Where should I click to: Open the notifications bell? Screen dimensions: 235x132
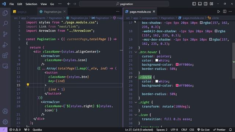(231, 129)
